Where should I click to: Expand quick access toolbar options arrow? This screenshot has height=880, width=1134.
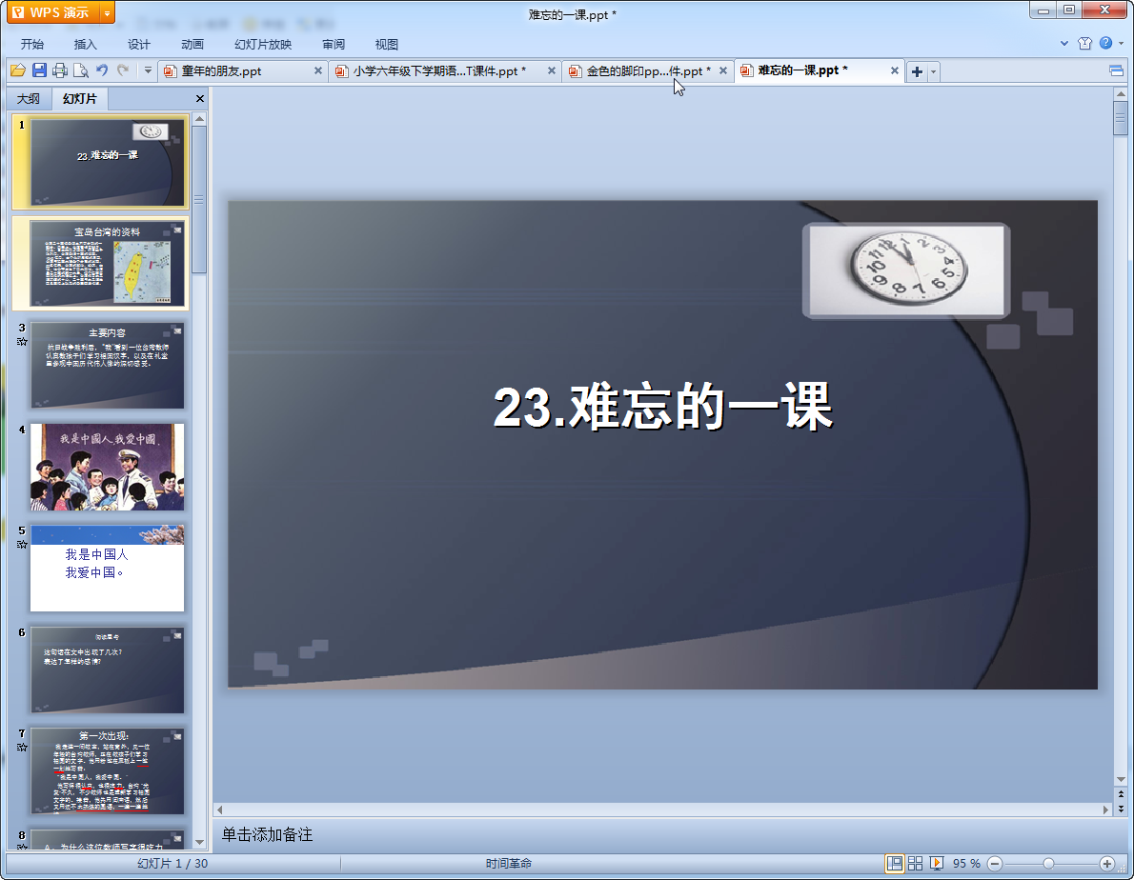click(x=148, y=70)
